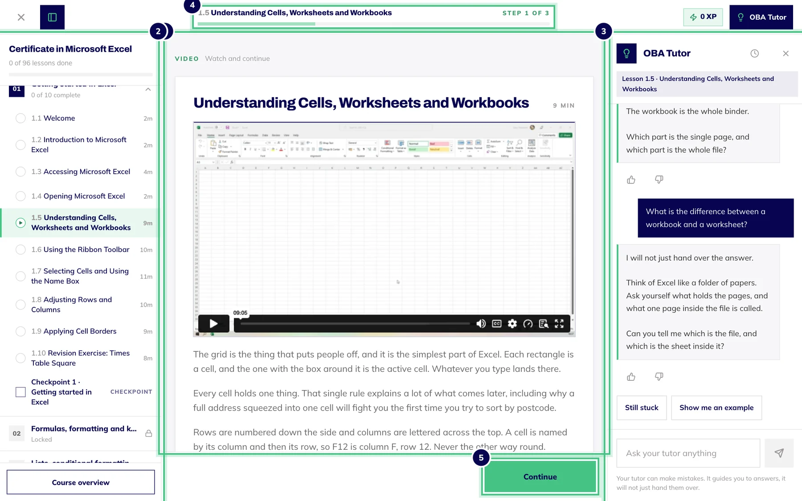Open video settings gear icon
Screen dimensions: 802x501
click(x=512, y=324)
